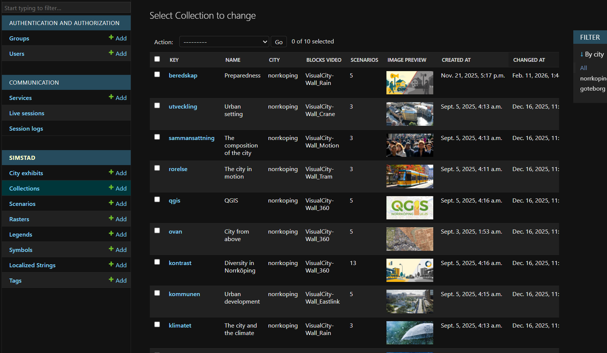Sort table by BLOCKS VIDEO column
Image resolution: width=607 pixels, height=353 pixels.
pyautogui.click(x=324, y=60)
